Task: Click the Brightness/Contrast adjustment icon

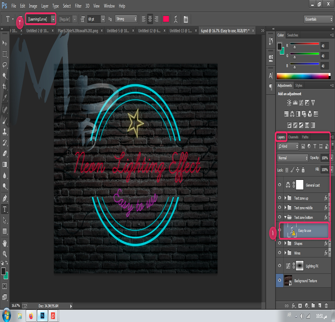Action: pyautogui.click(x=289, y=103)
